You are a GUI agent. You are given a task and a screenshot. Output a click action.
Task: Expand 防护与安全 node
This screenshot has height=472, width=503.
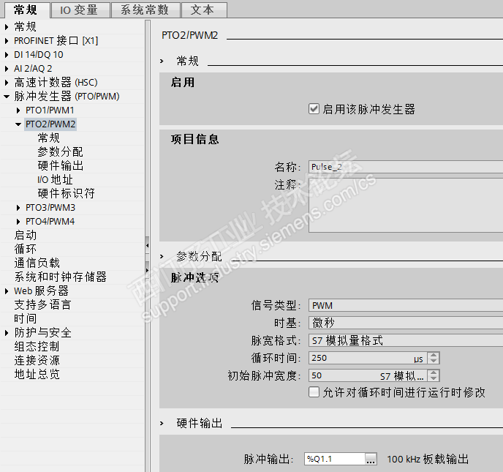click(7, 333)
